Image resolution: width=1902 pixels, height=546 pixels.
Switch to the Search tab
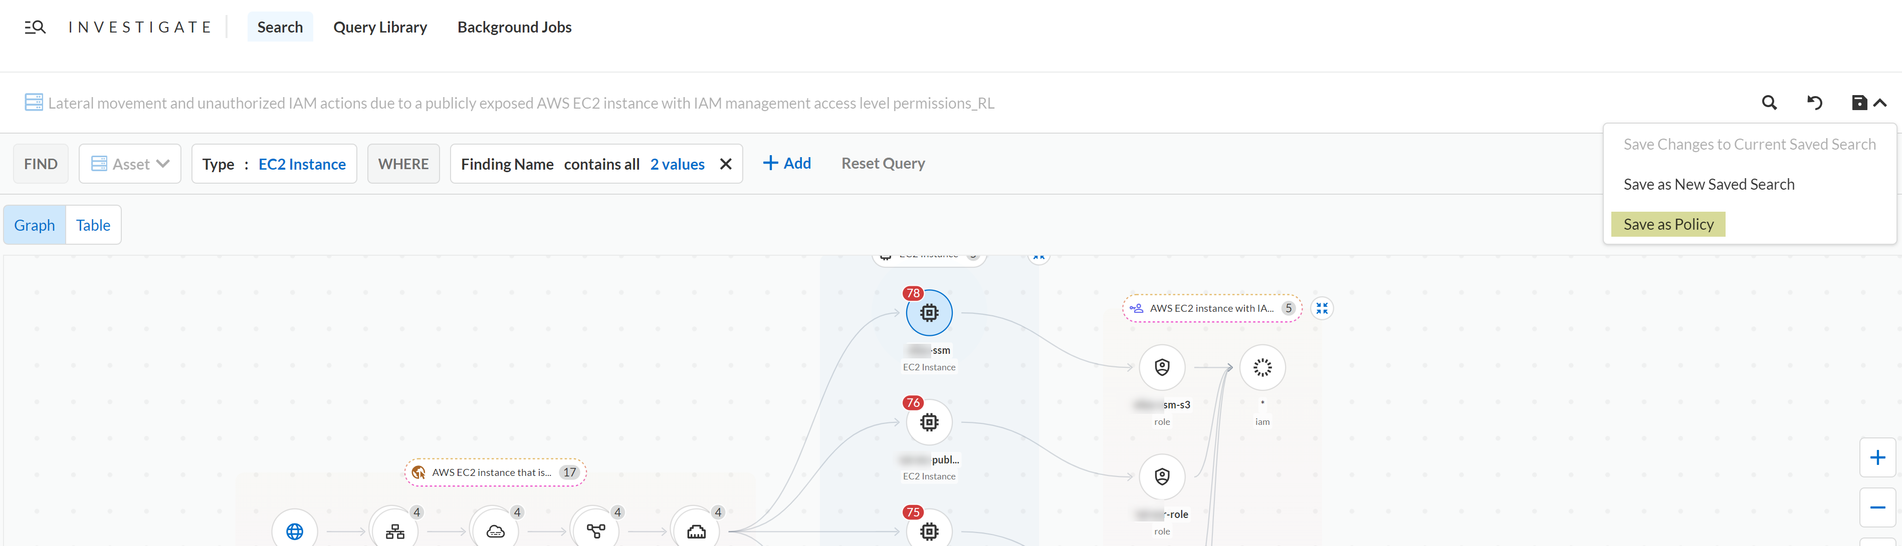tap(280, 27)
